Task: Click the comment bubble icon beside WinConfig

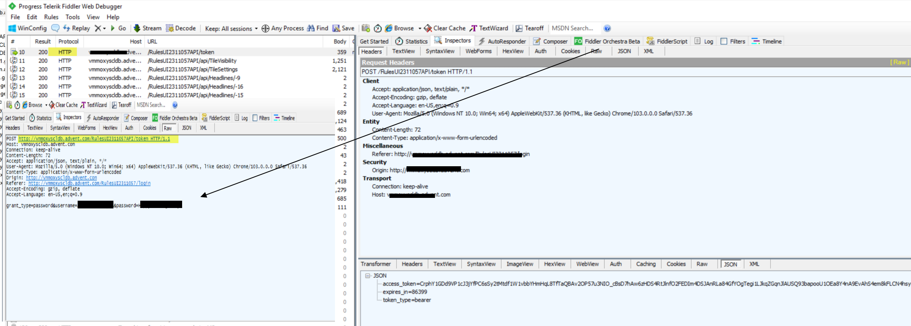Action: point(55,28)
